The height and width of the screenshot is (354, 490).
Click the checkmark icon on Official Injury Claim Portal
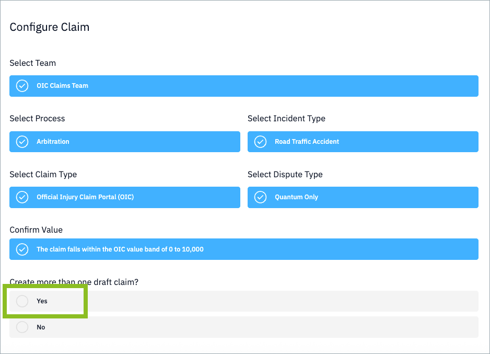(x=21, y=197)
